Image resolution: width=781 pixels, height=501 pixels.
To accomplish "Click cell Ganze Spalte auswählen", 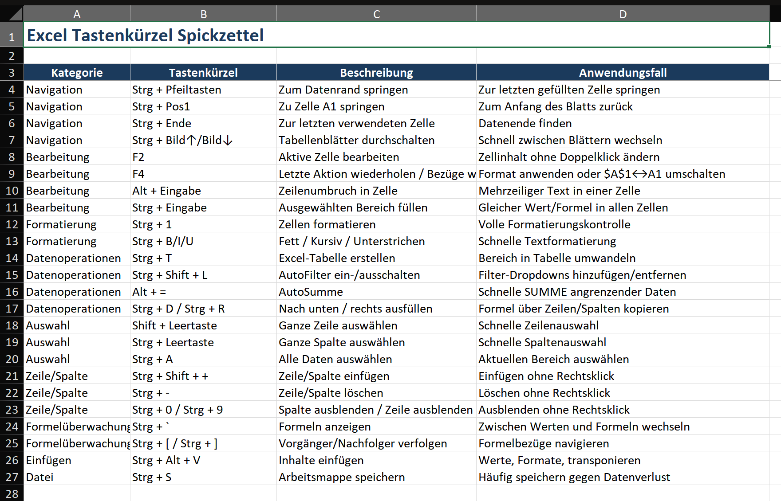I will tap(376, 342).
